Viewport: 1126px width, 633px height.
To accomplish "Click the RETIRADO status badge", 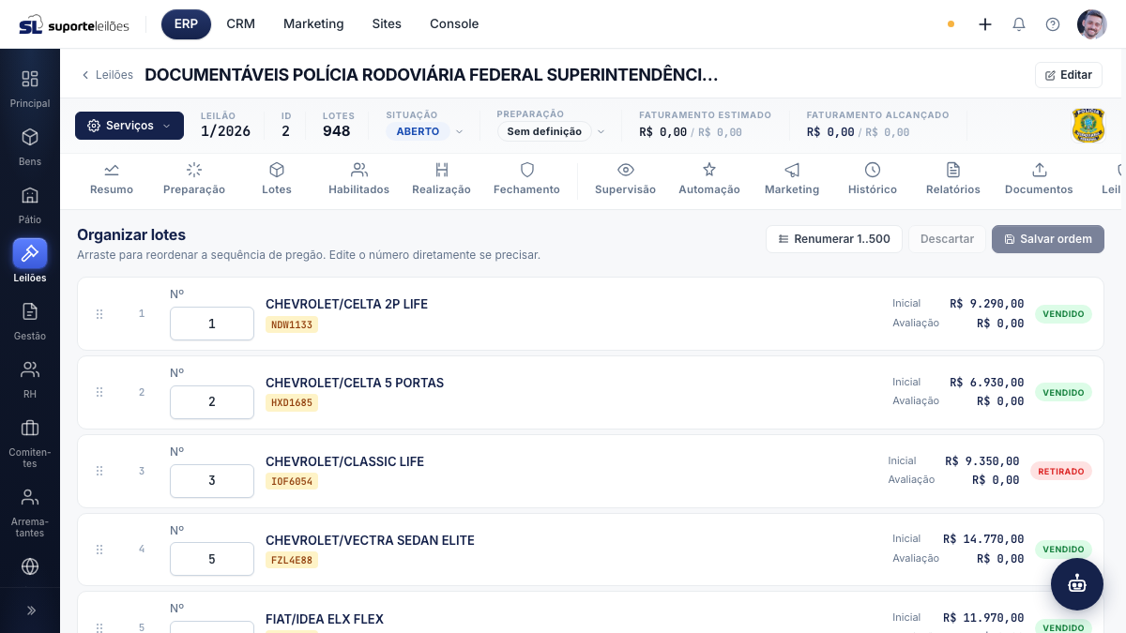I will [x=1061, y=471].
